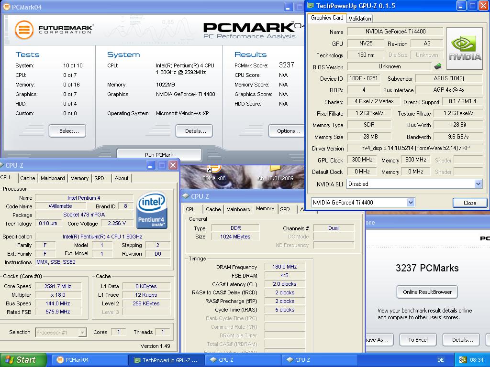Click the Windows Start button
490x367 pixels.
pyautogui.click(x=23, y=360)
